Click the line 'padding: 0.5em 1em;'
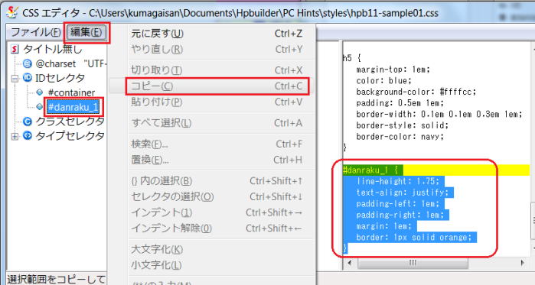This screenshot has height=285, width=535. 400,103
